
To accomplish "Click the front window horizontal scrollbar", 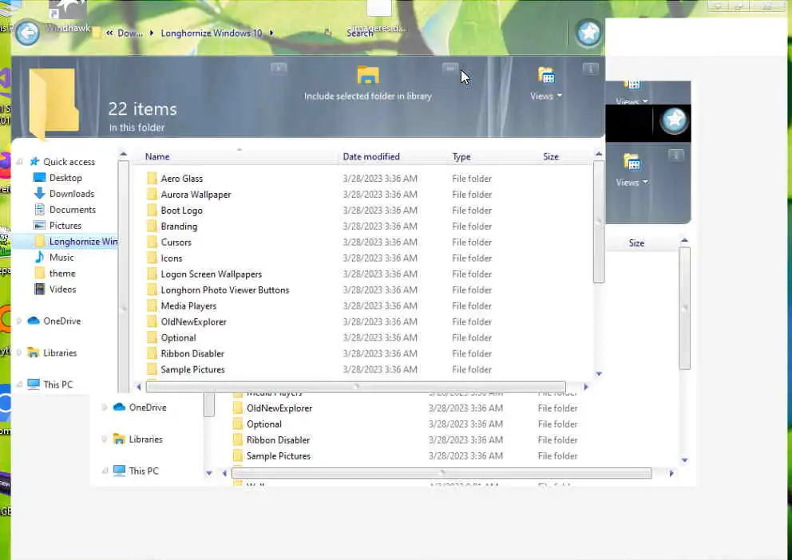I will (355, 387).
